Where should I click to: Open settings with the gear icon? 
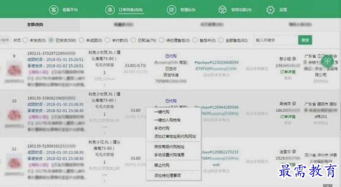270,10
